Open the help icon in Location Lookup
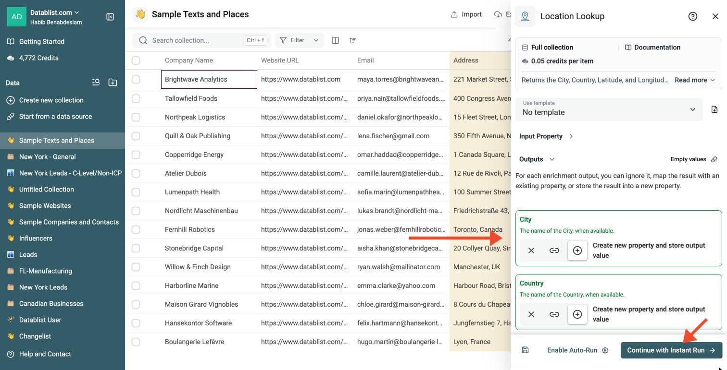Viewport: 727px width, 370px height. pos(693,16)
